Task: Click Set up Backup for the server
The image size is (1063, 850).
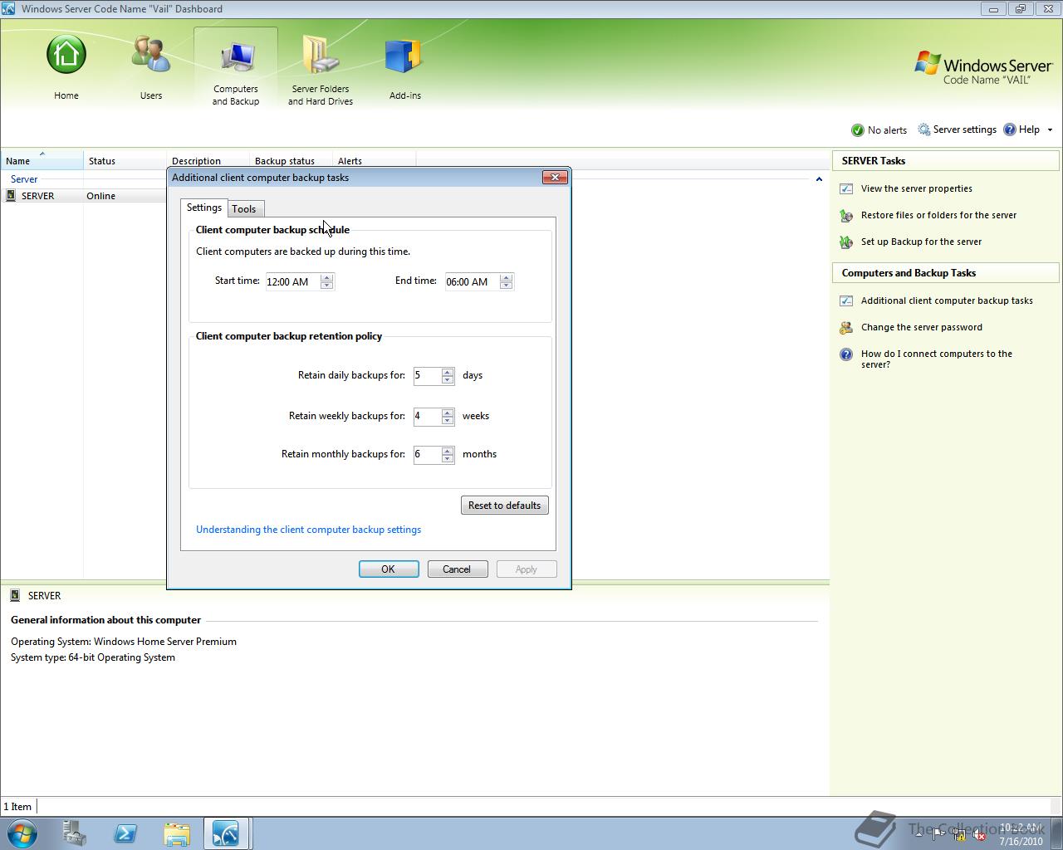Action: pyautogui.click(x=921, y=242)
